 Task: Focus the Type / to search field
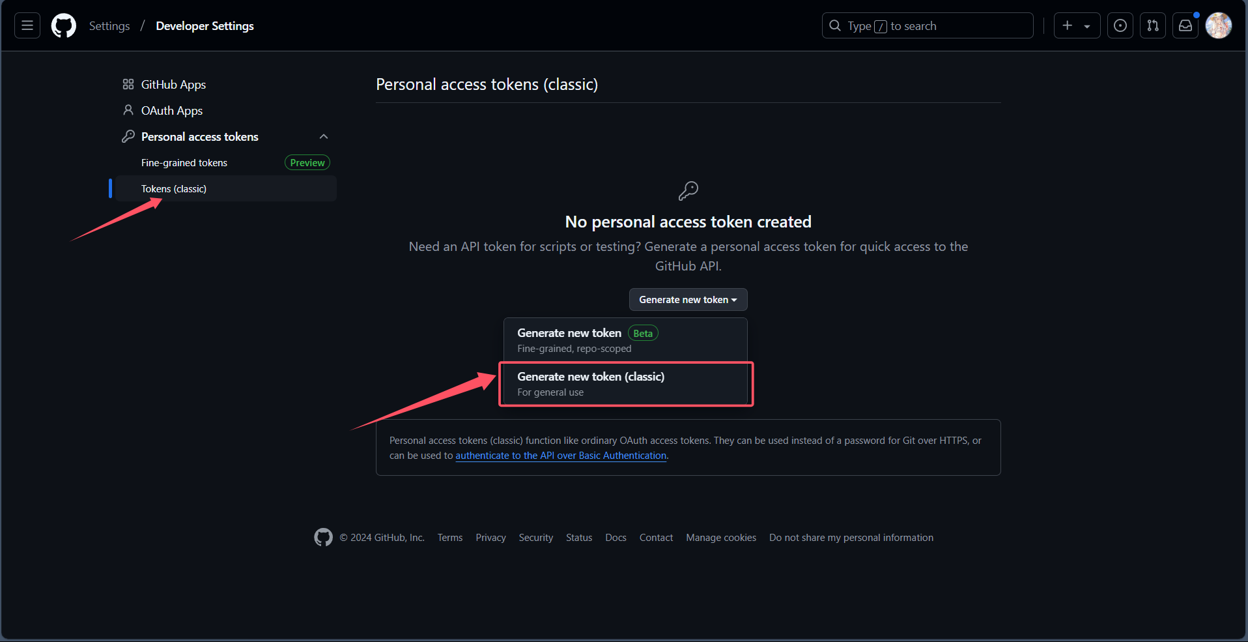tap(928, 25)
